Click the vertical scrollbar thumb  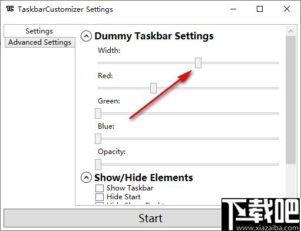(x=291, y=100)
